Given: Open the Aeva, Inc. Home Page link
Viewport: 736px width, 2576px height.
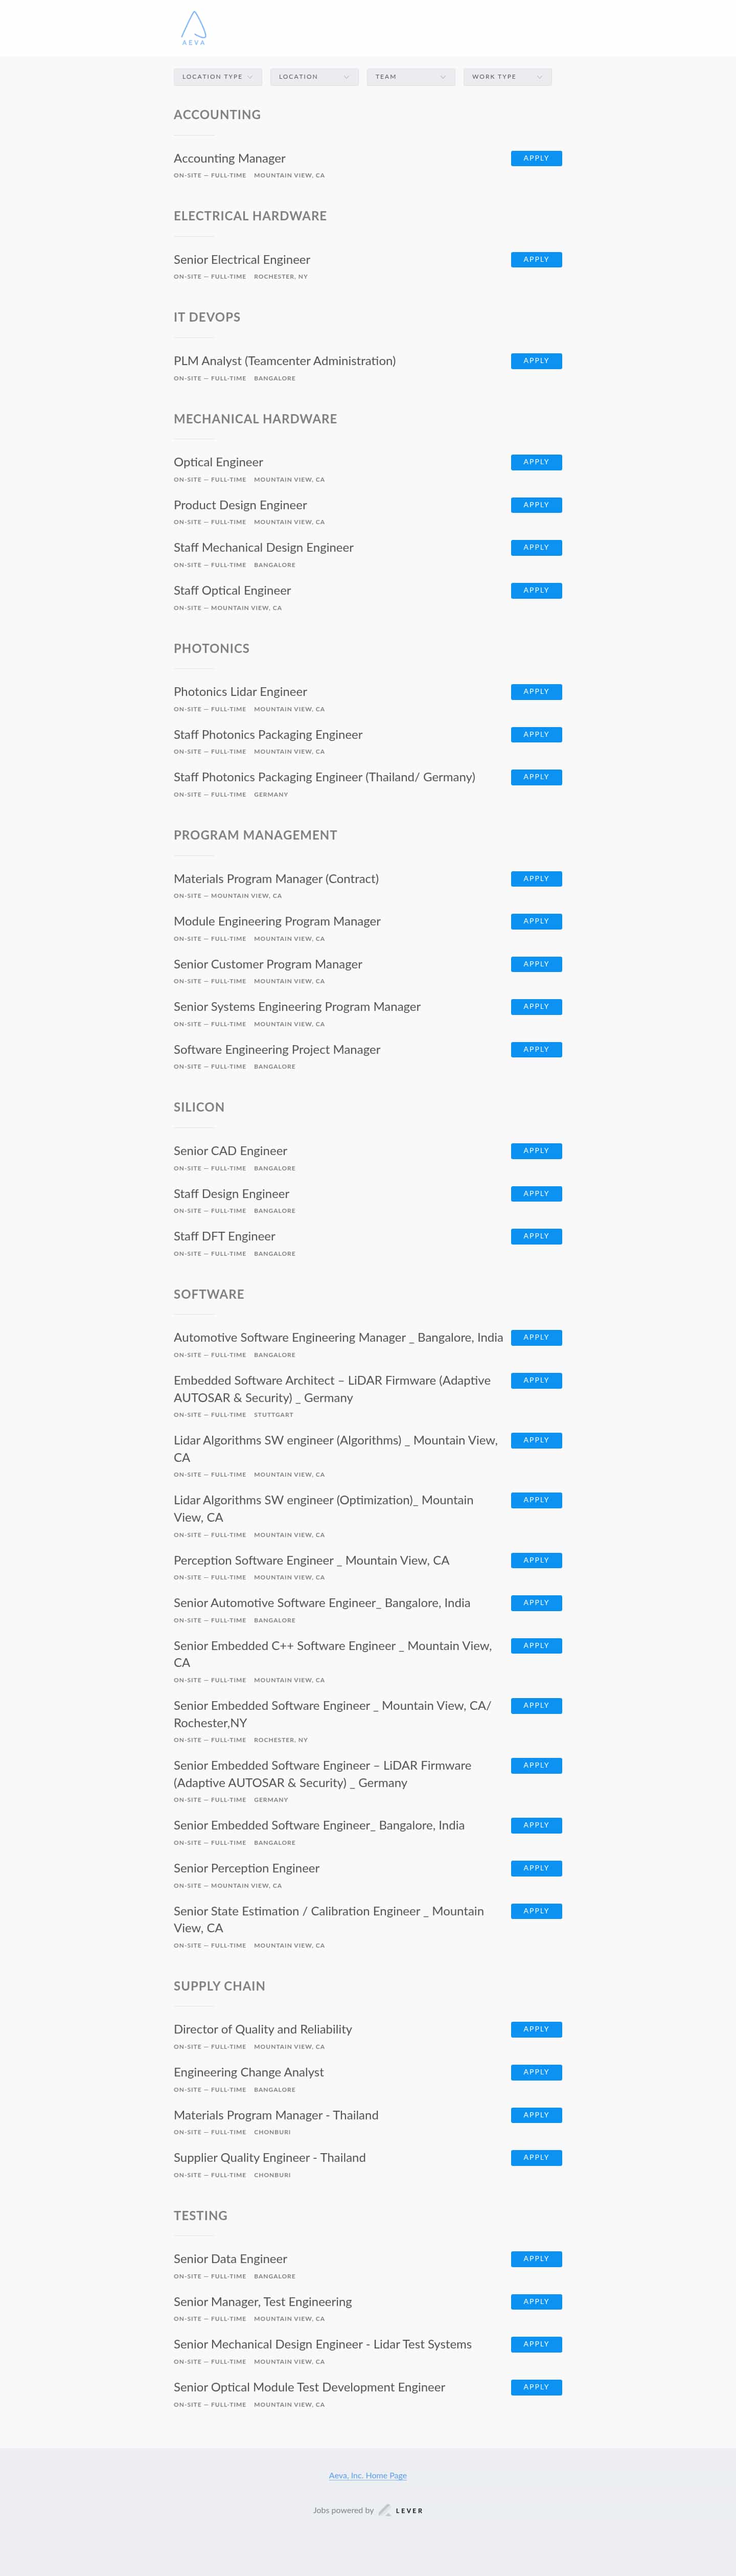Looking at the screenshot, I should (x=367, y=2476).
